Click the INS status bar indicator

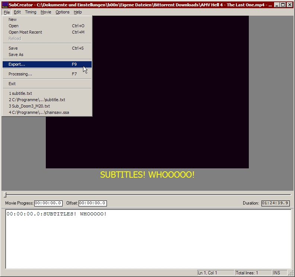click(x=280, y=273)
